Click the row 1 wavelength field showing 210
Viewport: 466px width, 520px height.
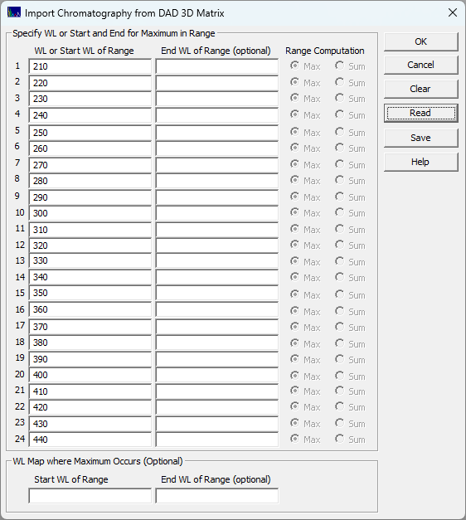pyautogui.click(x=90, y=66)
